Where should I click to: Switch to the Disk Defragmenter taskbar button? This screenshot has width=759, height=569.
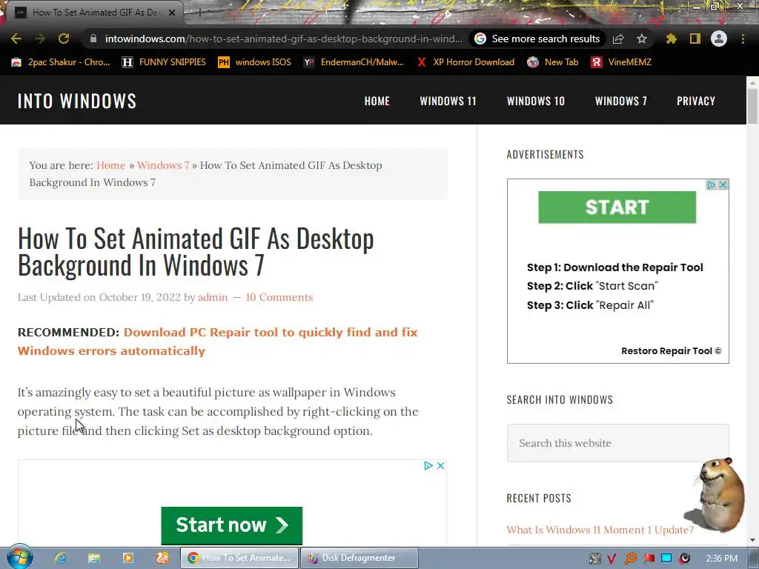pyautogui.click(x=359, y=558)
